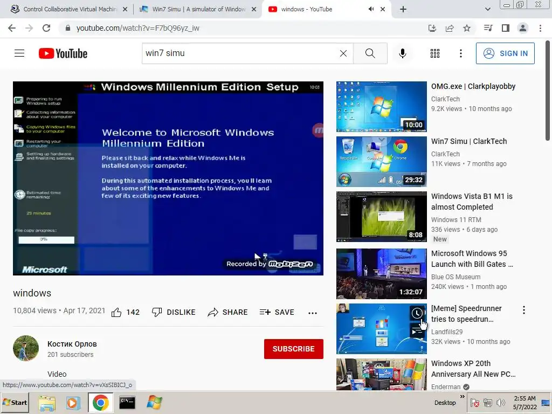
Task: Clear the search box with X
Action: tap(343, 53)
